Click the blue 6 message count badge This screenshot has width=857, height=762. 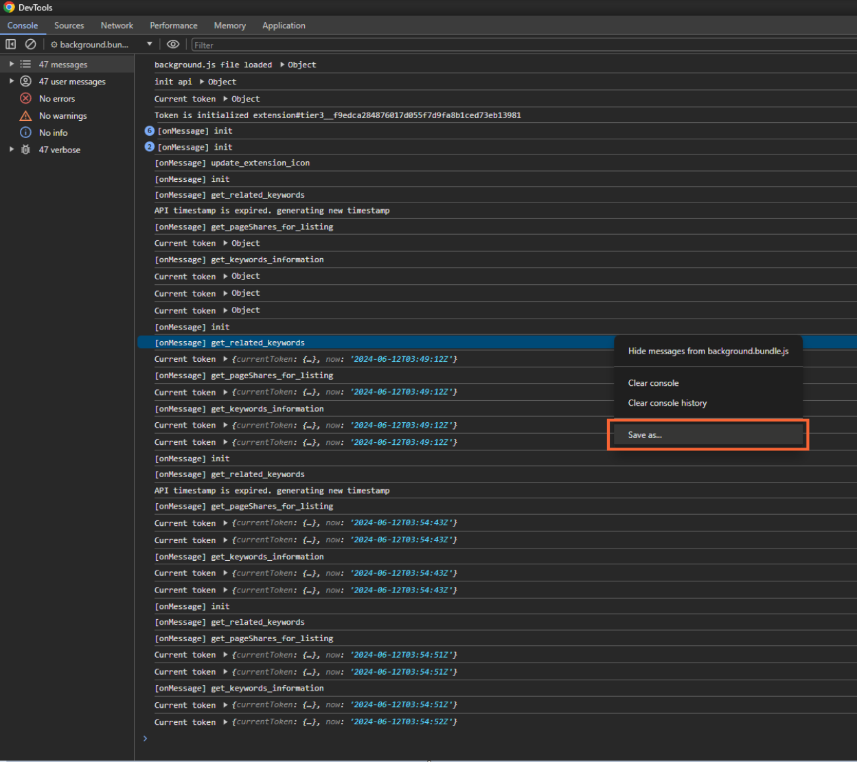[149, 130]
